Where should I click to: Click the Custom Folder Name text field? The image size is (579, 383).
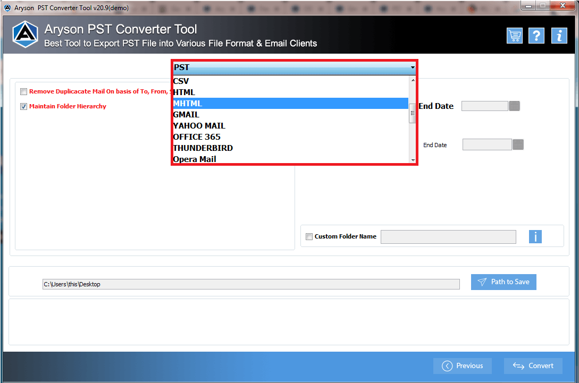[x=448, y=237]
